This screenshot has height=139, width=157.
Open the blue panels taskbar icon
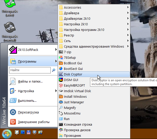[23, 132]
